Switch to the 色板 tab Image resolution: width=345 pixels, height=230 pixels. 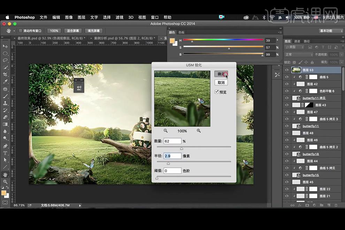pyautogui.click(x=182, y=32)
